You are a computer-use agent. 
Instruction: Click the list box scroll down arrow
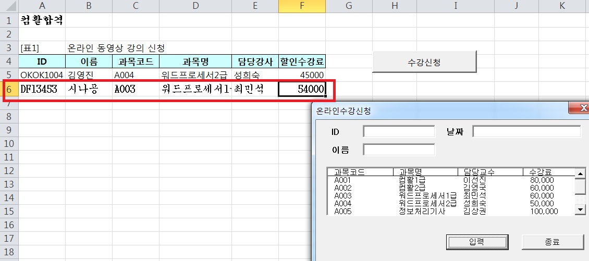(580, 209)
